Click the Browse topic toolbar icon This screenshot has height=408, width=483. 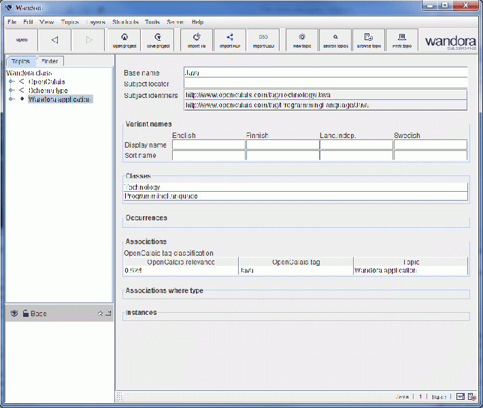(369, 39)
